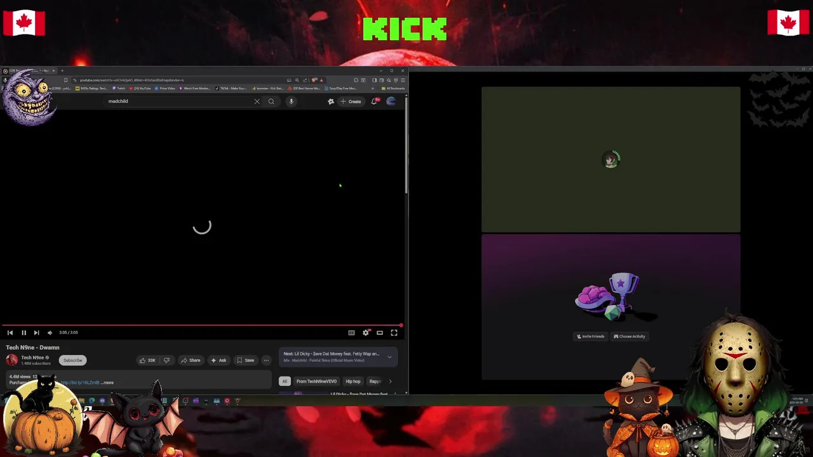The height and width of the screenshot is (457, 813).
Task: Open more actions three-dot menu
Action: [266, 361]
